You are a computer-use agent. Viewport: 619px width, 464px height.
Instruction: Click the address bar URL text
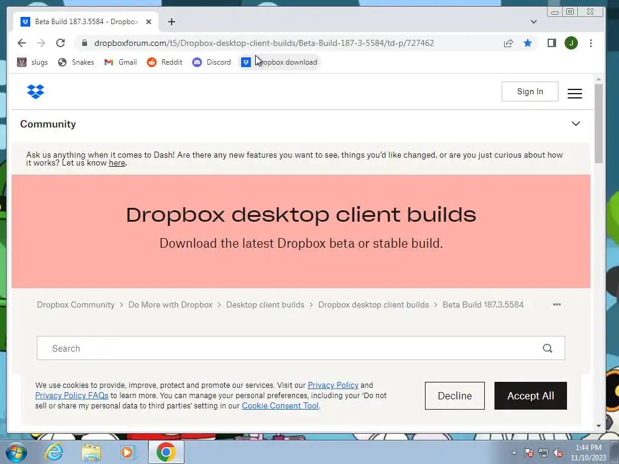(264, 43)
